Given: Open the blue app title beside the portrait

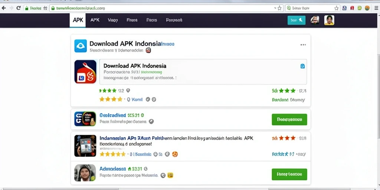Looking at the screenshot, I should pyautogui.click(x=113, y=169).
